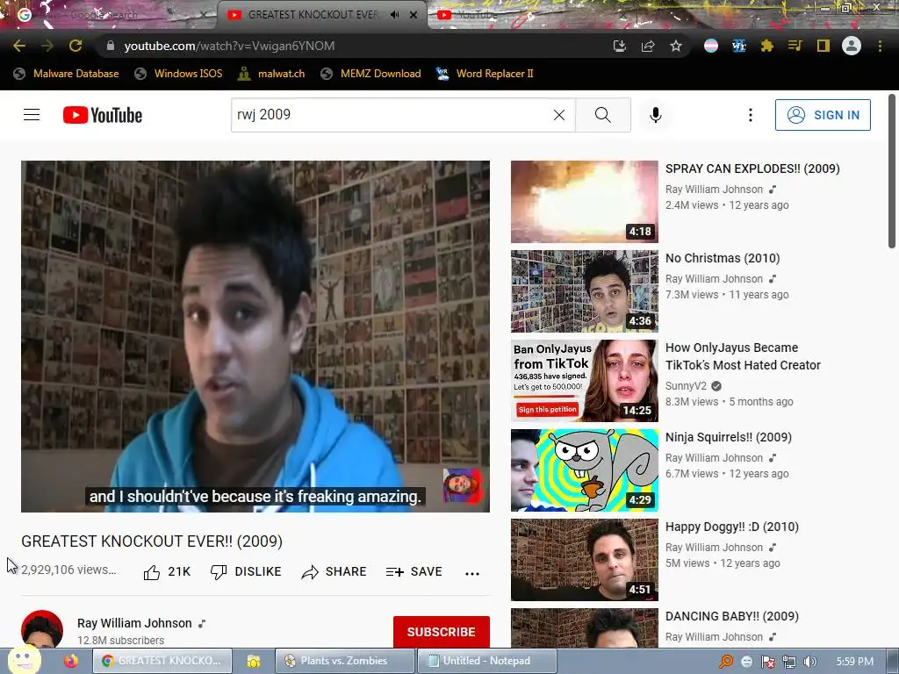Image resolution: width=899 pixels, height=674 pixels.
Task: Open Malware Database bookmark
Action: pos(66,74)
